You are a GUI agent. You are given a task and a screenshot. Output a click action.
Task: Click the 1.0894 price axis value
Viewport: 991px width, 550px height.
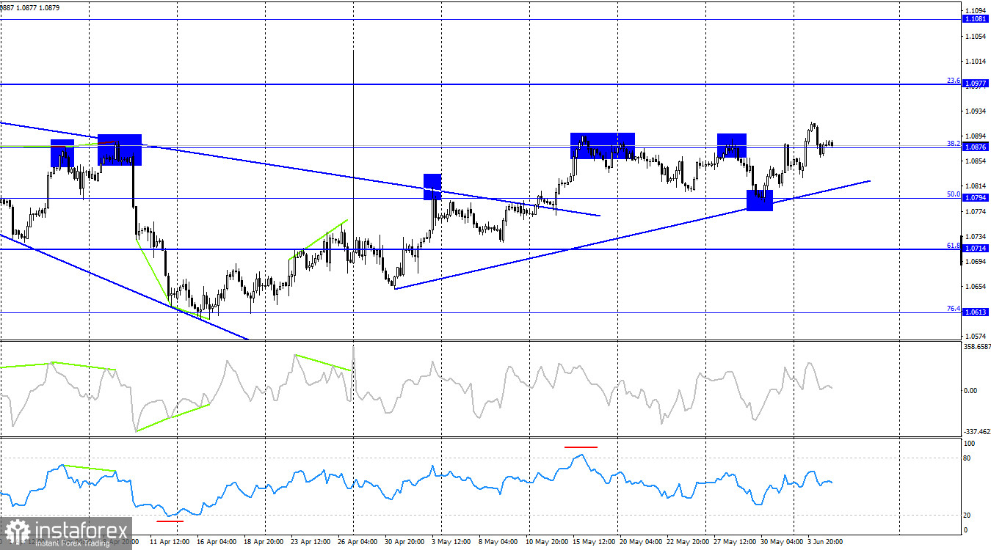coord(977,136)
